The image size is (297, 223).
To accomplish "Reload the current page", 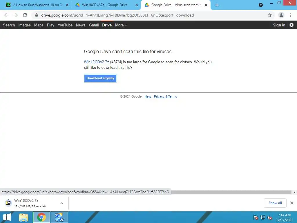I will pyautogui.click(x=25, y=15).
